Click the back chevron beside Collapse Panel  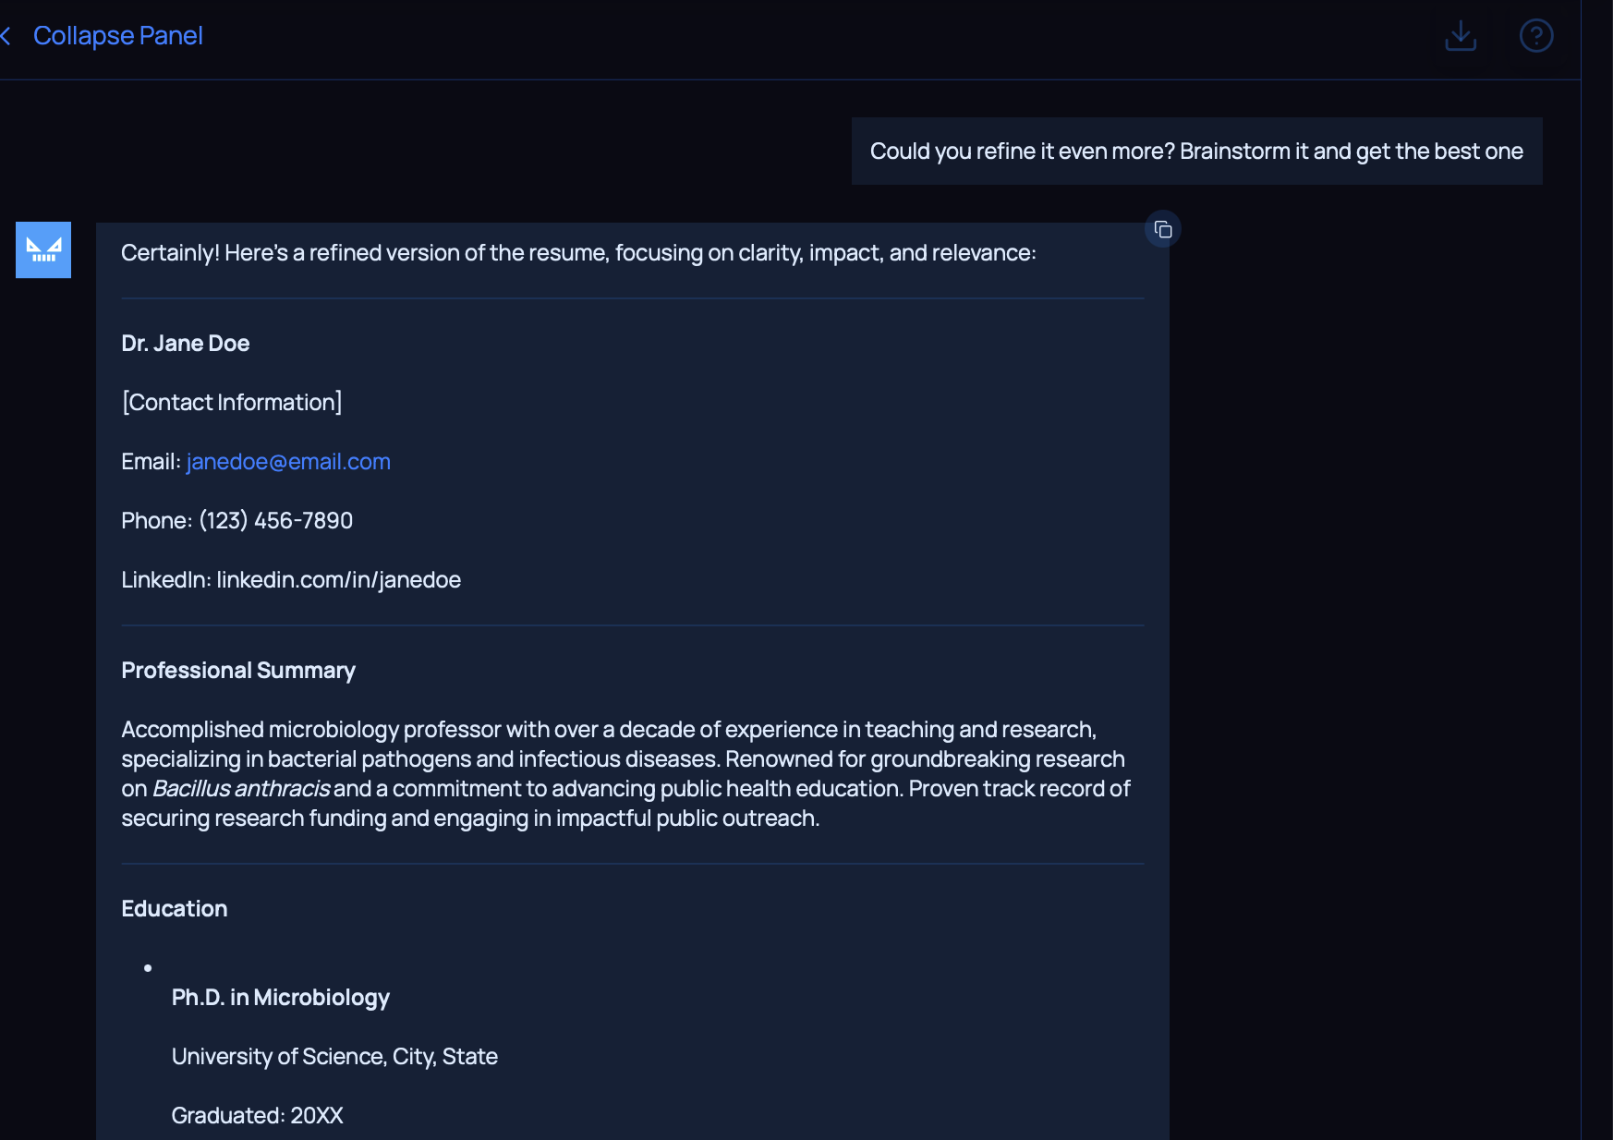click(x=6, y=36)
